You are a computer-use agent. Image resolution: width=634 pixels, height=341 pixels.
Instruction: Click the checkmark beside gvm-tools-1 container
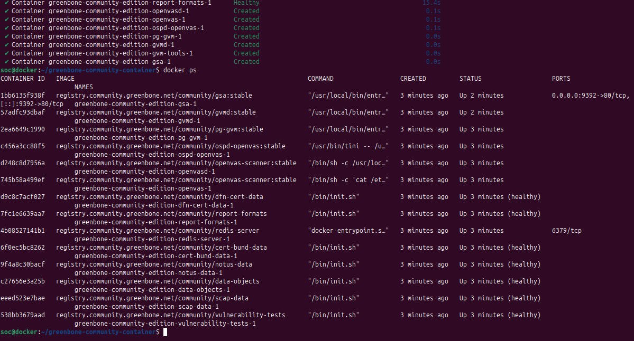click(x=6, y=53)
